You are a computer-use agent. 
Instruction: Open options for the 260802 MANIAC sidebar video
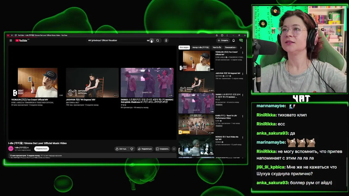[x=243, y=95]
